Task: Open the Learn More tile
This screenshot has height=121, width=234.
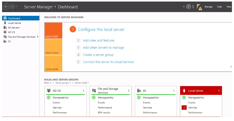Action: click(x=54, y=63)
